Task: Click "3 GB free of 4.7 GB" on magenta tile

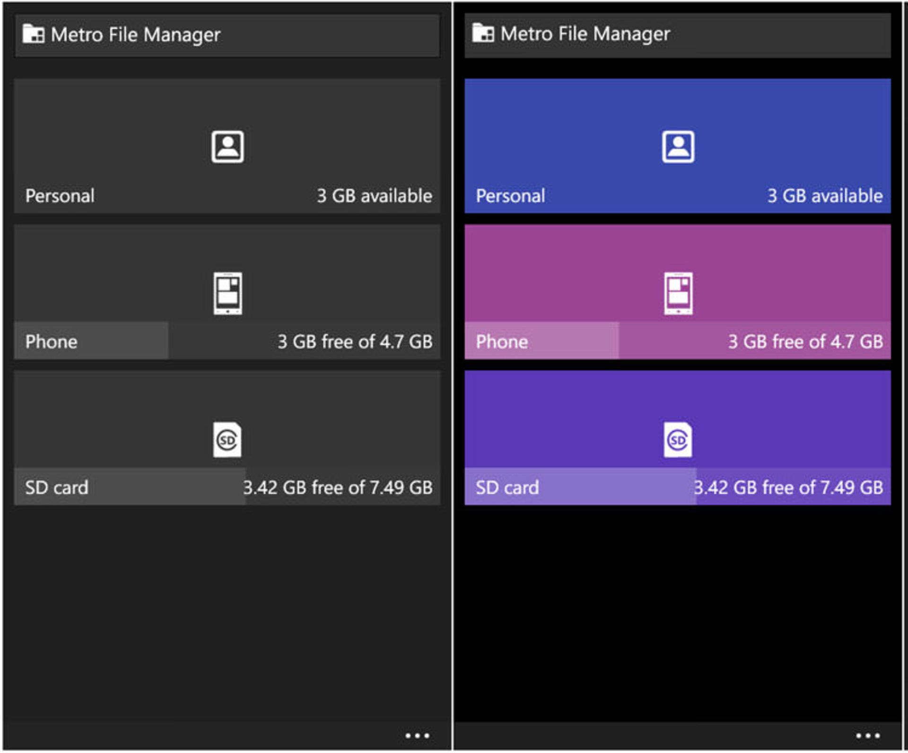Action: click(806, 341)
